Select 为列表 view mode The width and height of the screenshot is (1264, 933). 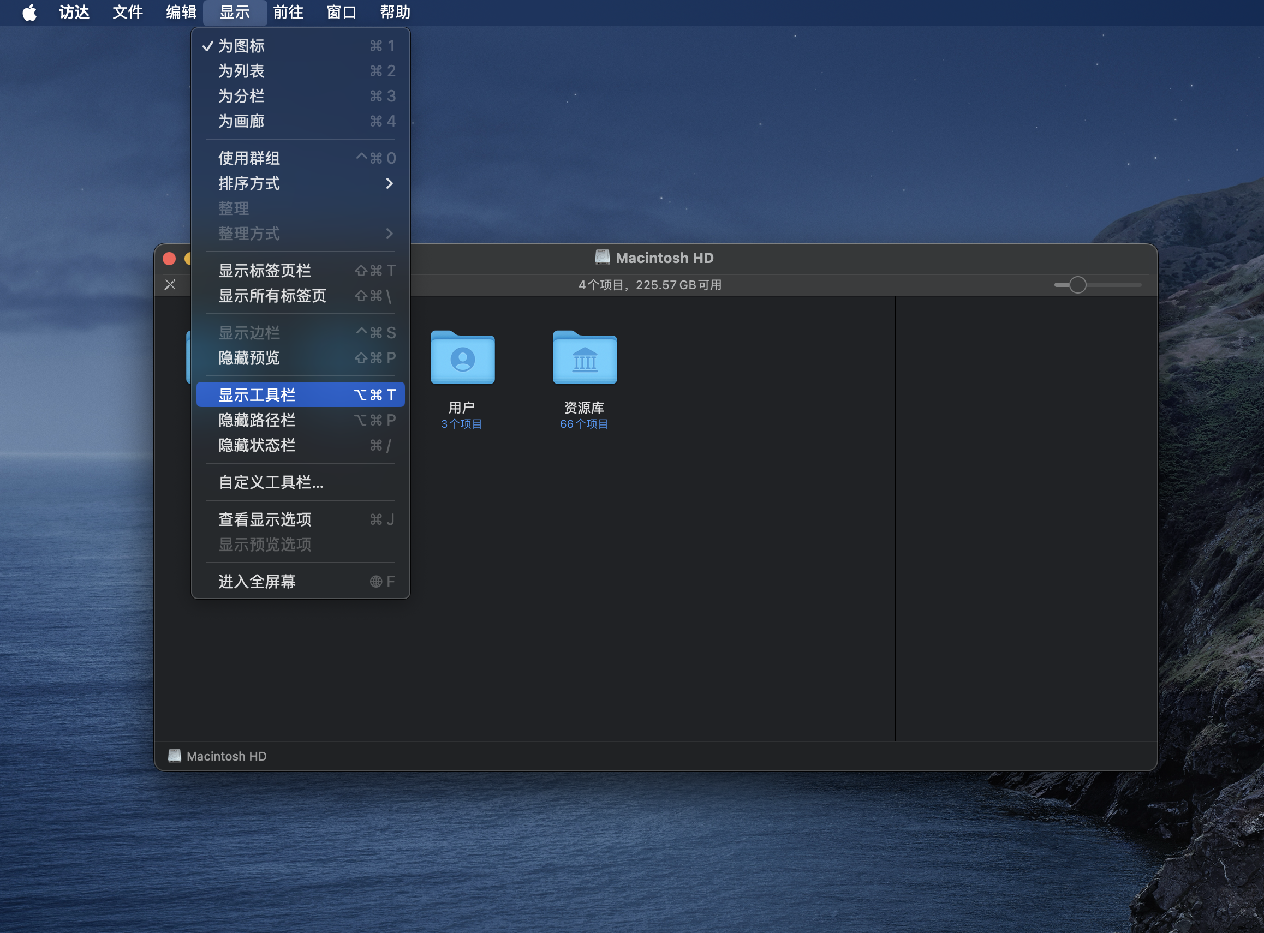[x=242, y=71]
